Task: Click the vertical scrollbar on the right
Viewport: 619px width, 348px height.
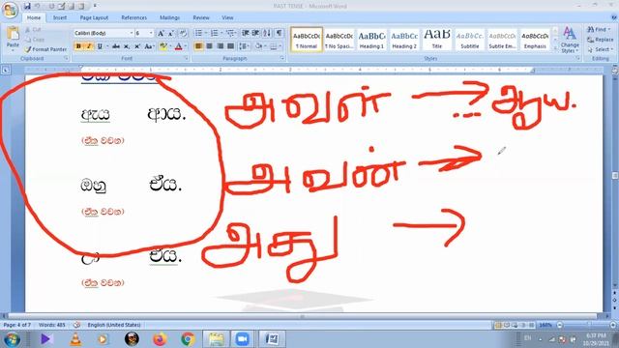Action: pos(615,176)
